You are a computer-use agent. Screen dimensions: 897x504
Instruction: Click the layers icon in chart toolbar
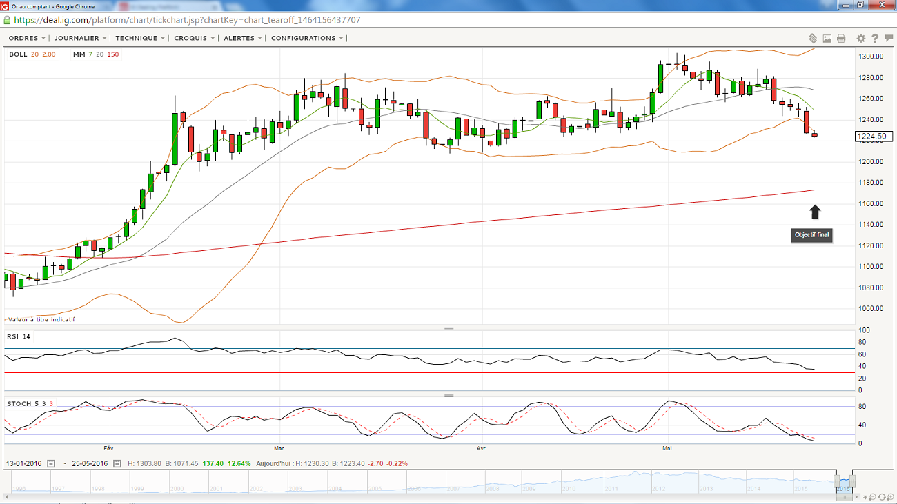click(814, 39)
